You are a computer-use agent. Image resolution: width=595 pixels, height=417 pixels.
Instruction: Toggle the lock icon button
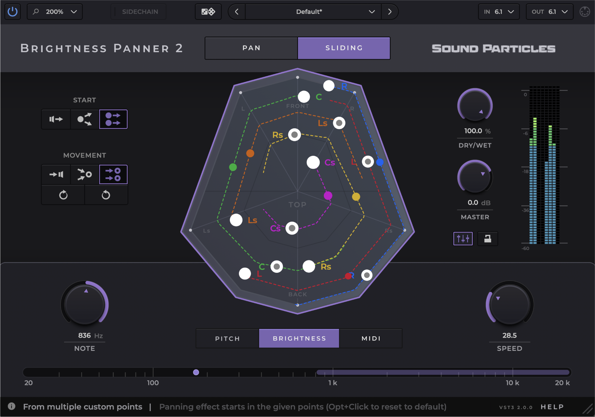pyautogui.click(x=488, y=238)
